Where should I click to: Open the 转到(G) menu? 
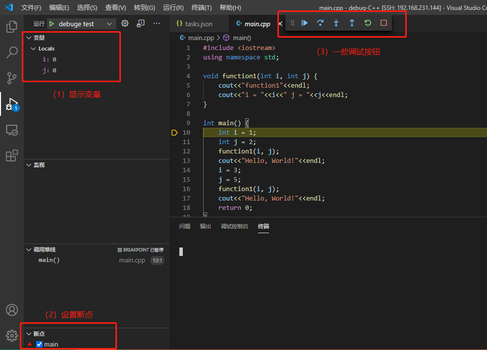pos(145,7)
